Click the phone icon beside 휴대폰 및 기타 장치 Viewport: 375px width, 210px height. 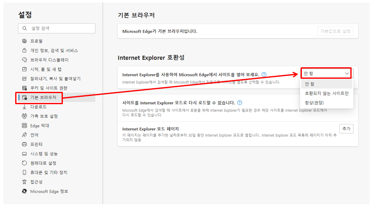coord(24,173)
